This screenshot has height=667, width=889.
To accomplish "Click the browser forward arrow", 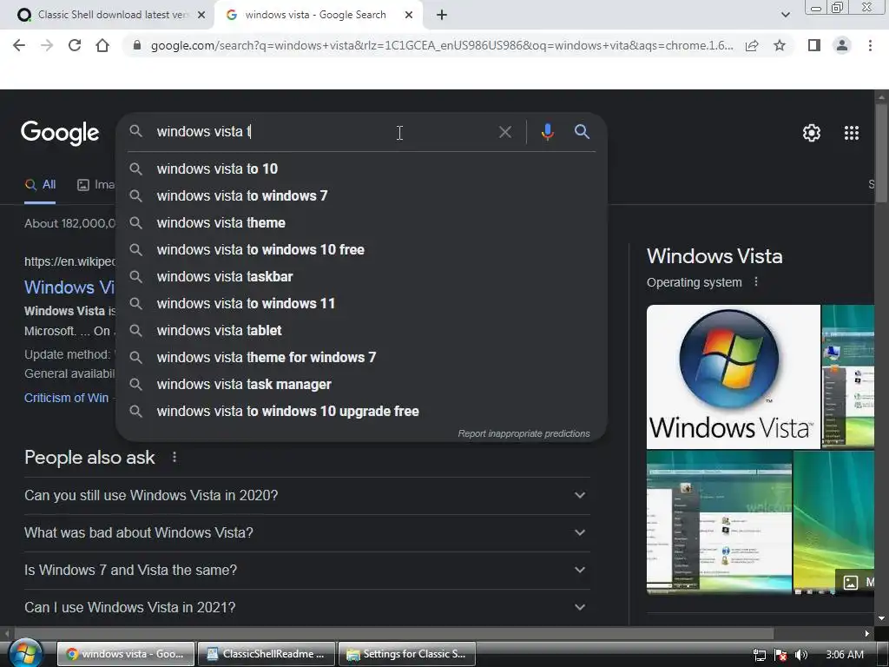I will click(47, 45).
